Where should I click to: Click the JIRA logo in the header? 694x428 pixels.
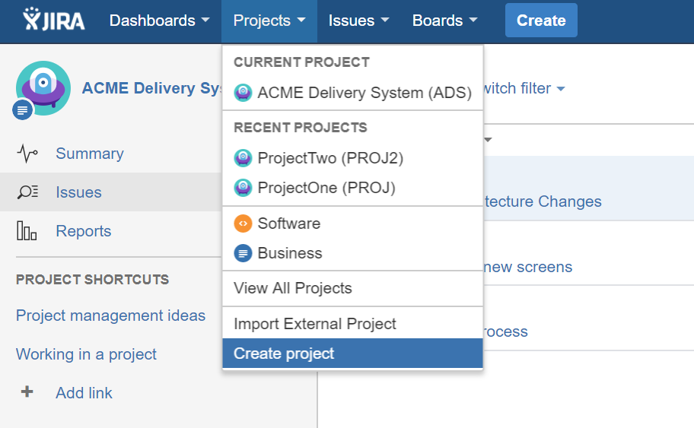point(53,20)
